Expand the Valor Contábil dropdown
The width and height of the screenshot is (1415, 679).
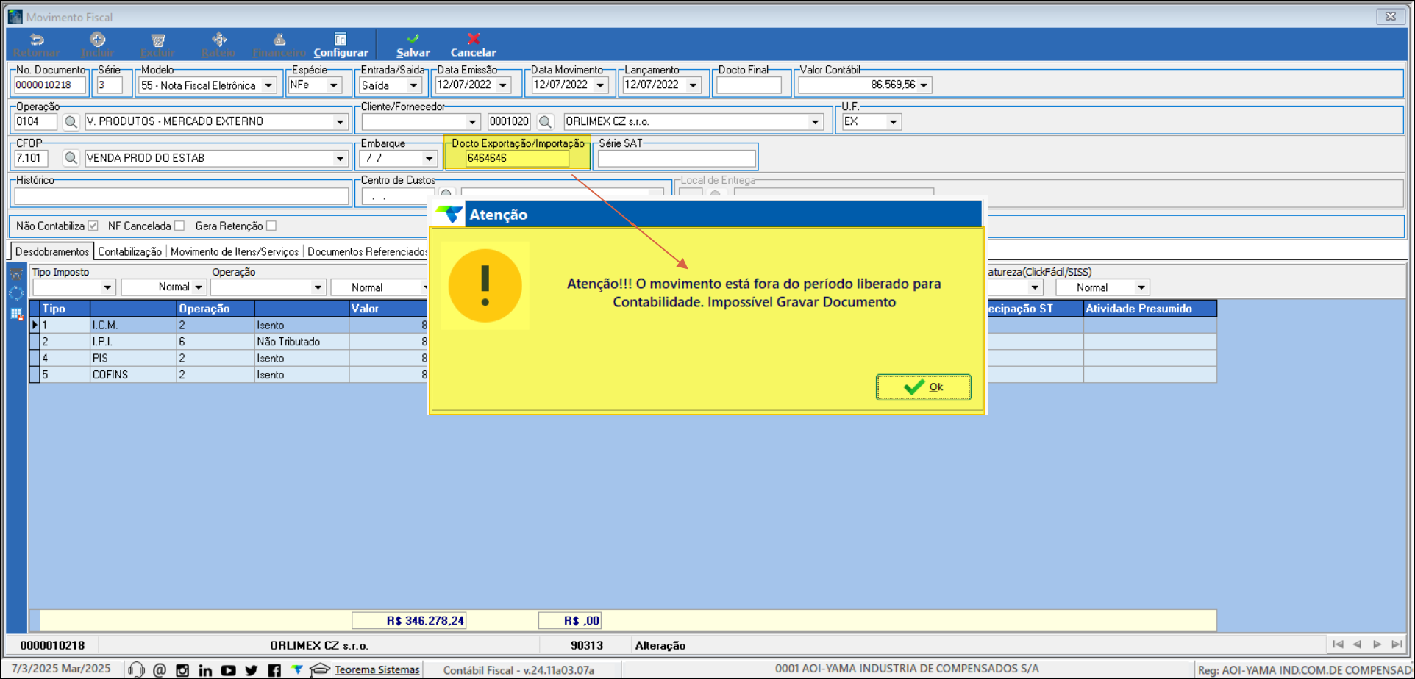[924, 85]
